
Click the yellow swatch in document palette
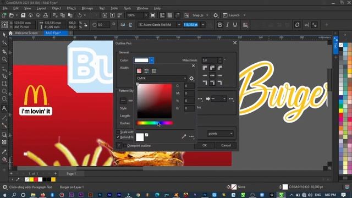click(31, 179)
